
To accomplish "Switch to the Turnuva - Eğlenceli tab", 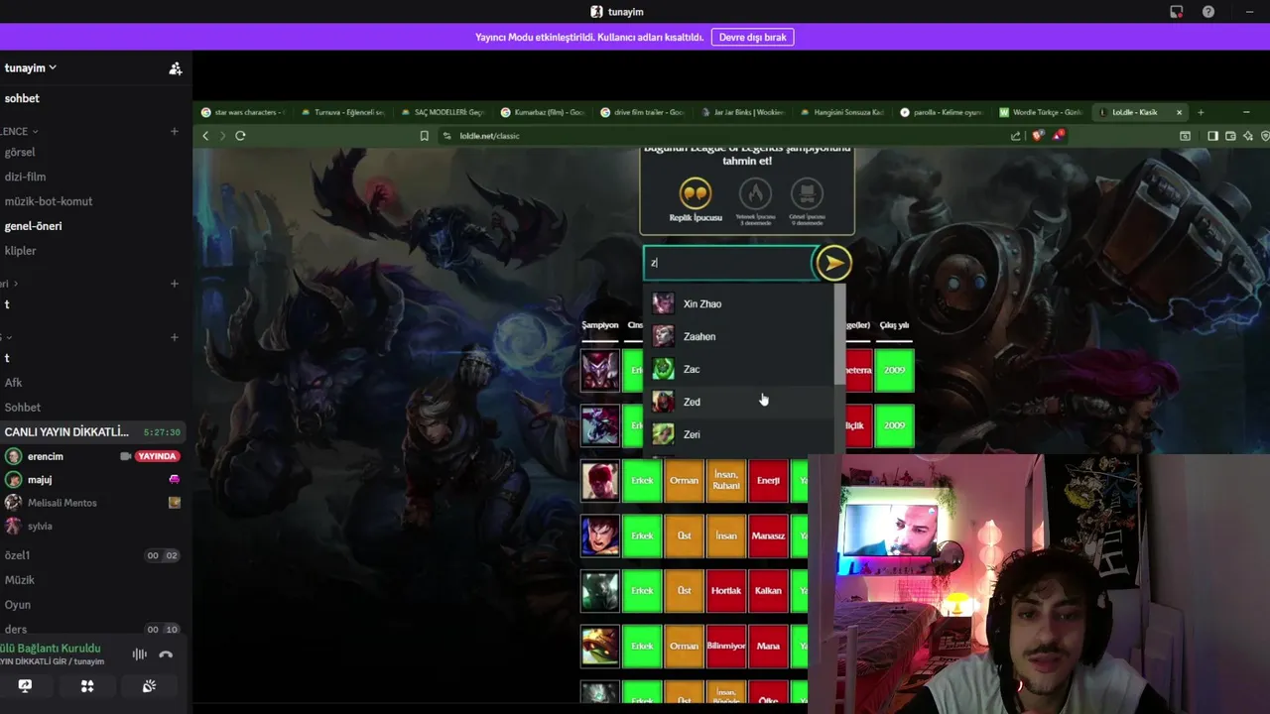I will [x=342, y=112].
